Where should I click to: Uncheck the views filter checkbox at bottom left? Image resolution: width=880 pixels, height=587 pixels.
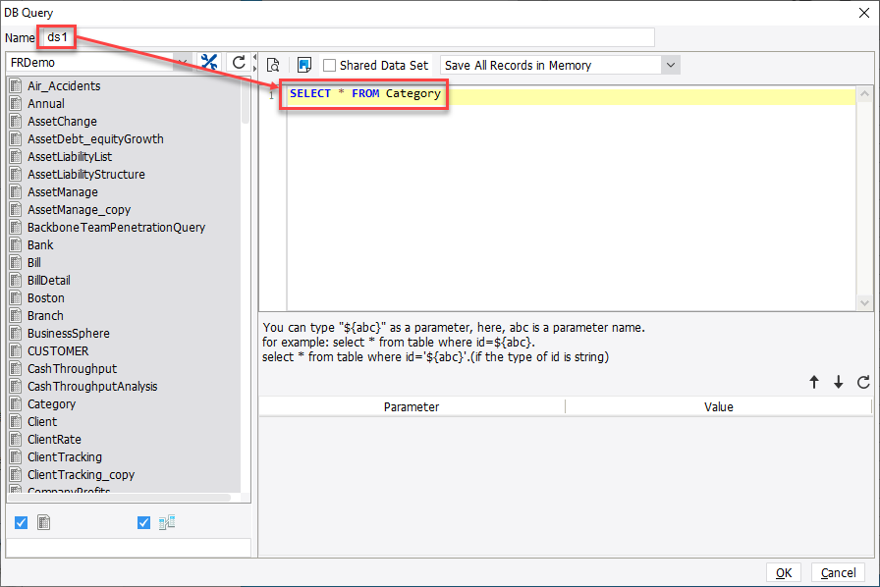point(143,522)
